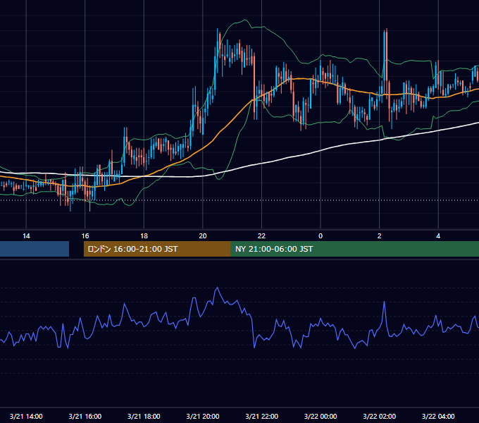Click the 3/21 18:00 date label
This screenshot has width=479, height=423.
(x=144, y=416)
